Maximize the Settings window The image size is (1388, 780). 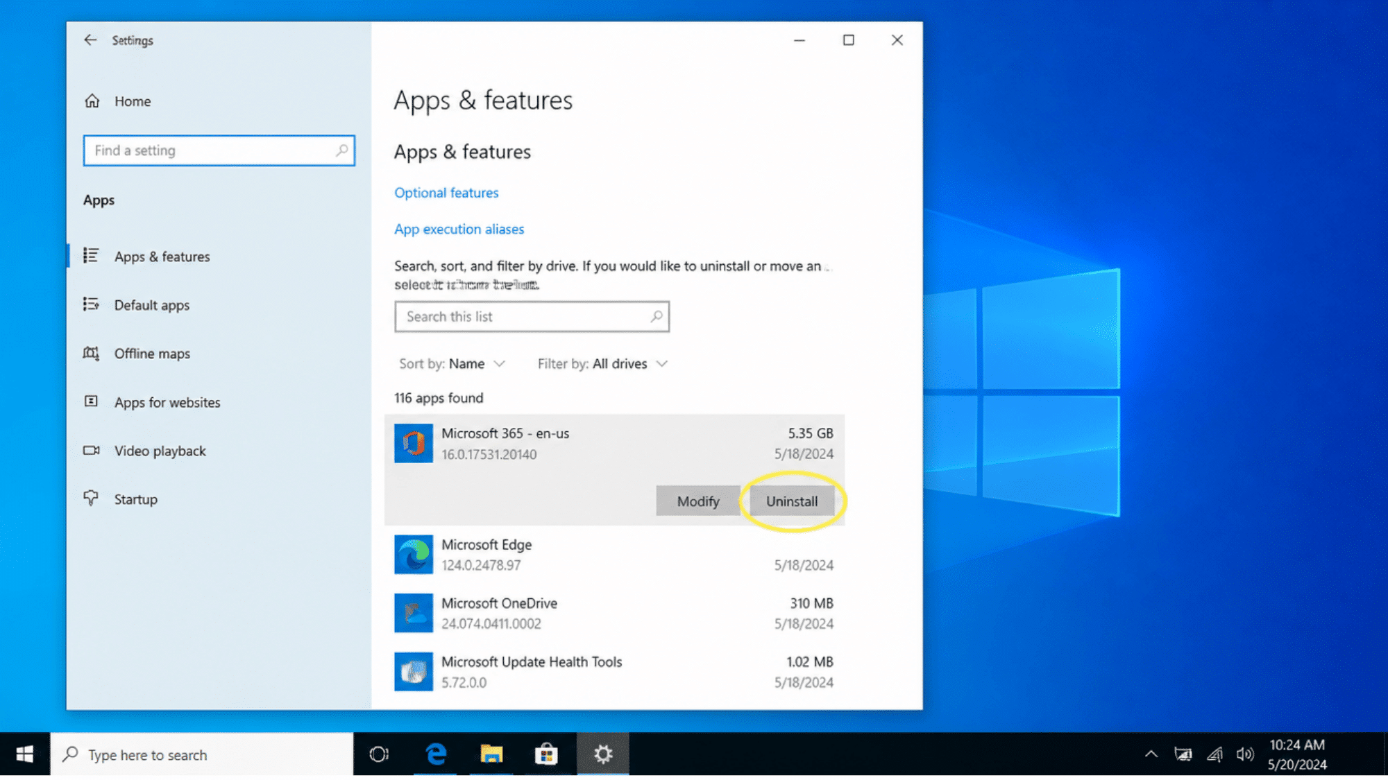coord(848,40)
